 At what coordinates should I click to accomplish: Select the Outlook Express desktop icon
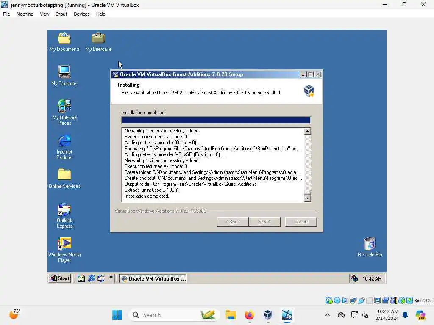tap(64, 215)
